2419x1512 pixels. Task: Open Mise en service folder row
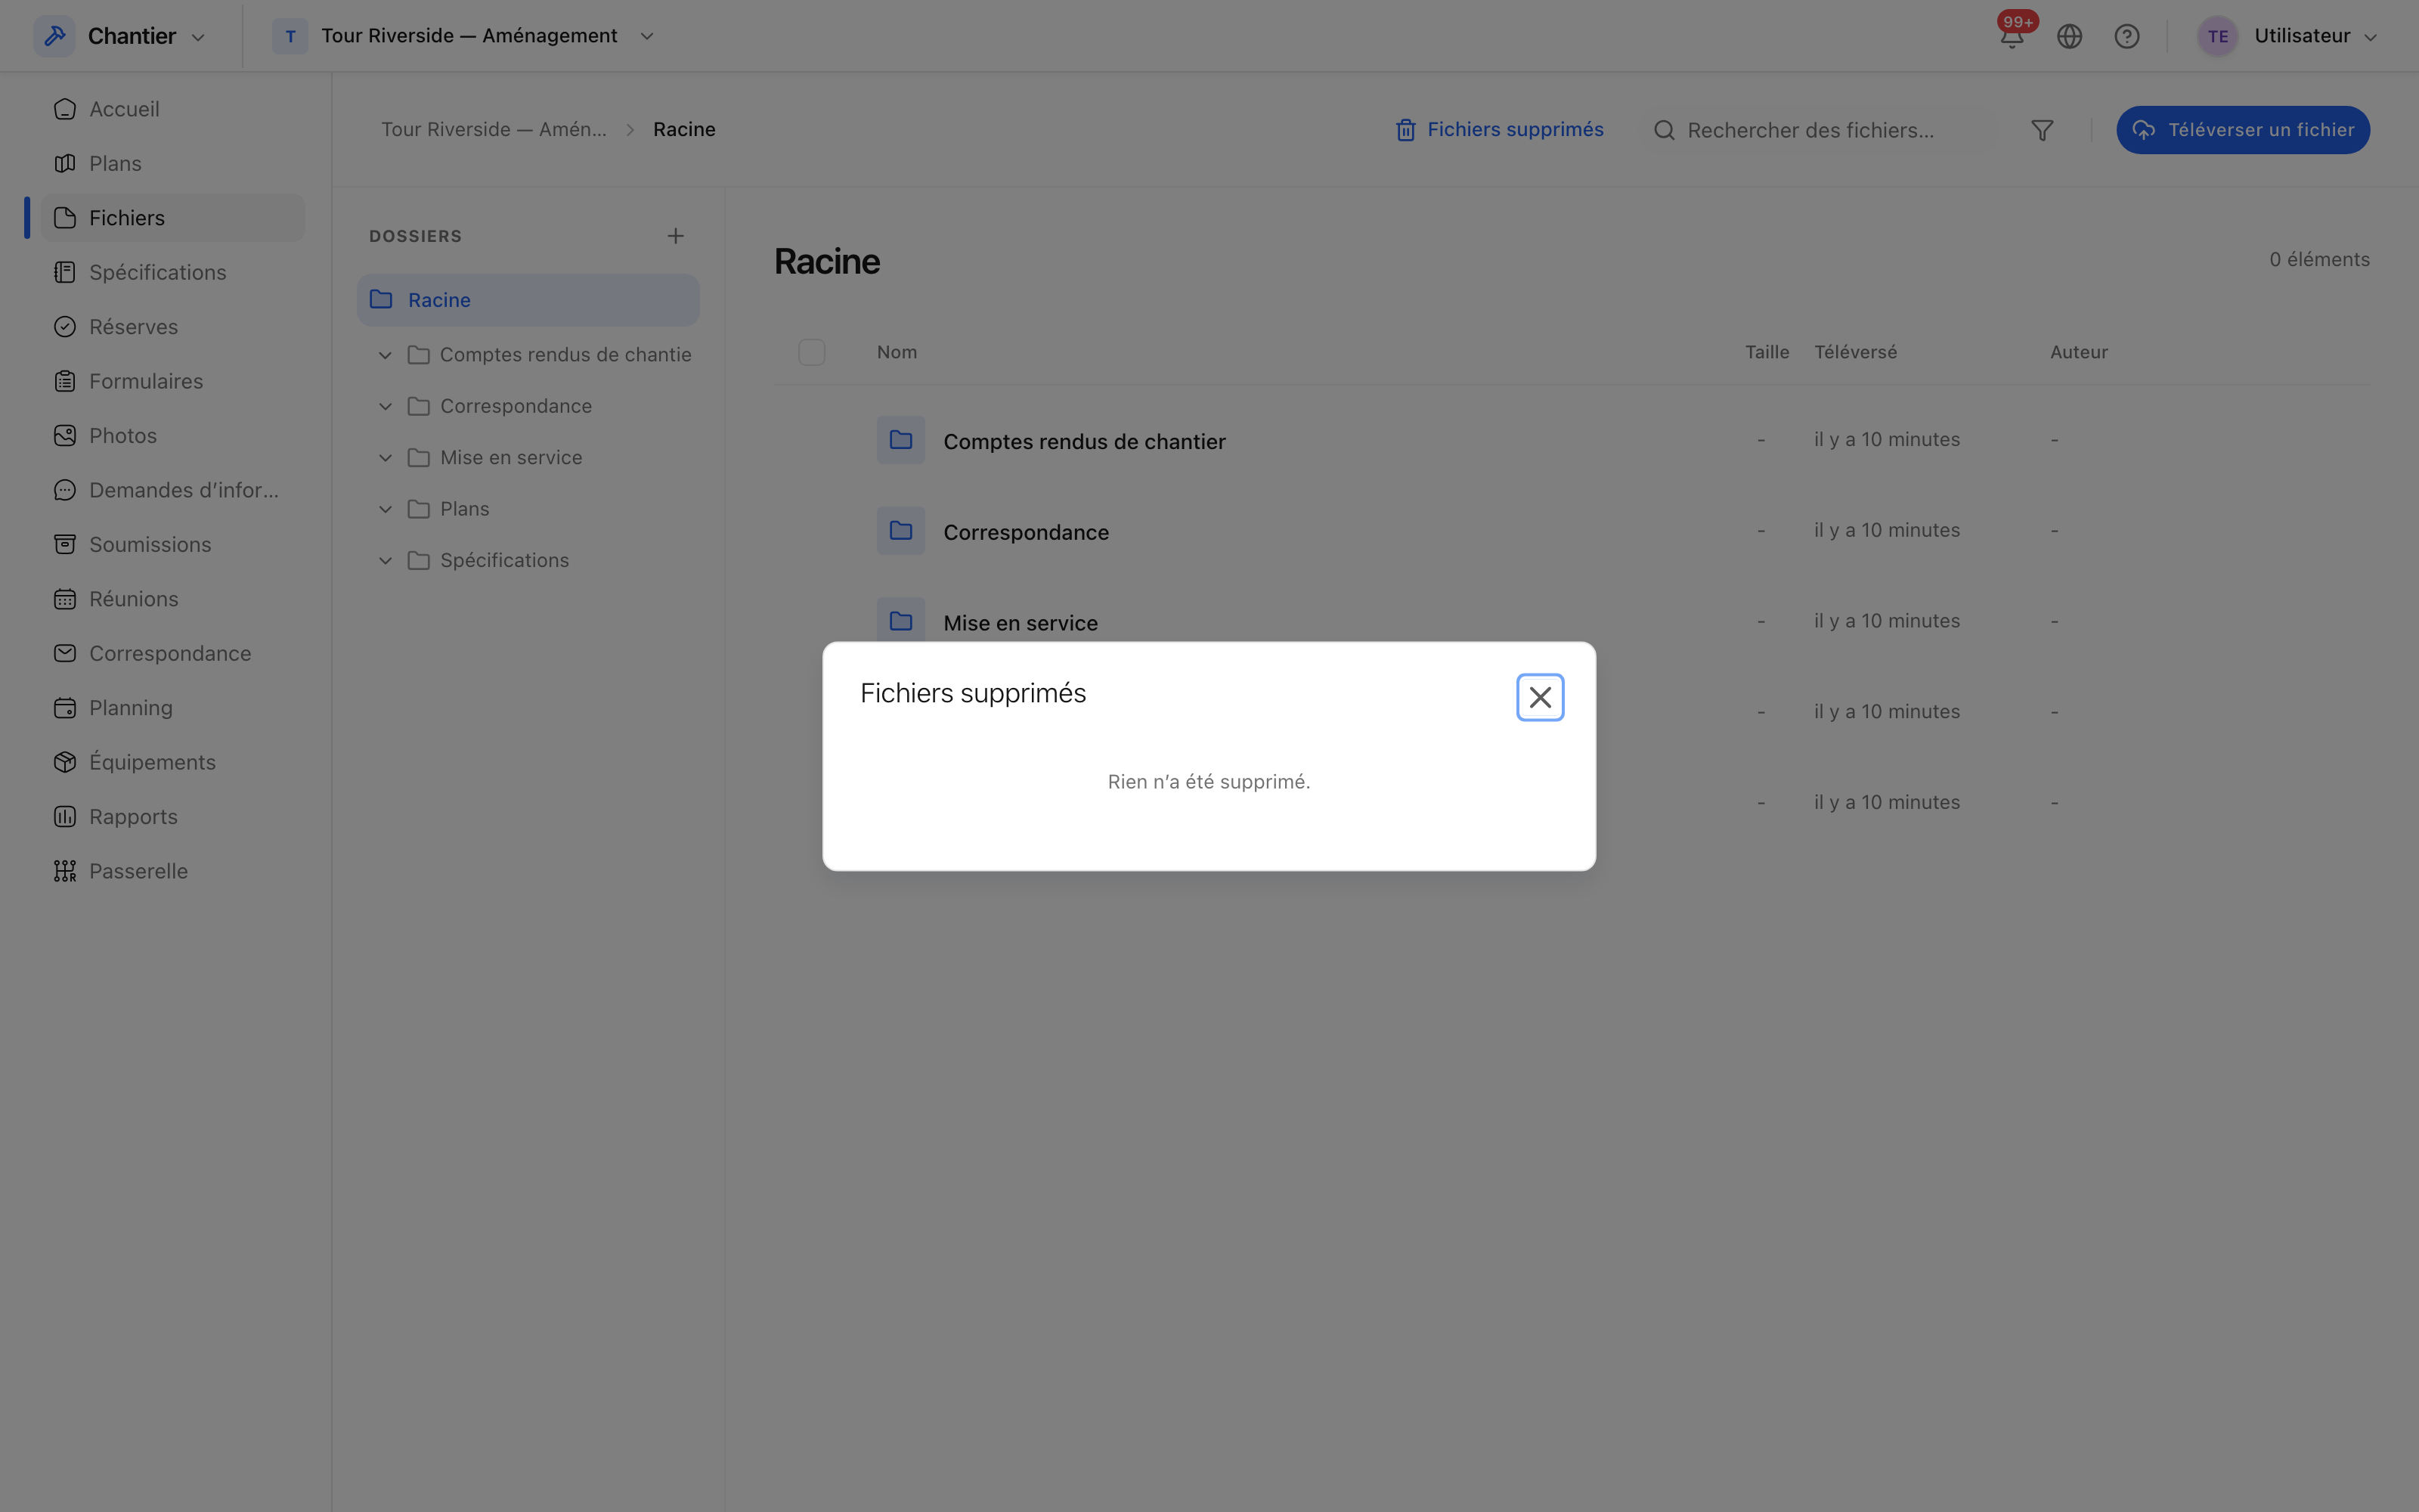click(1572, 620)
